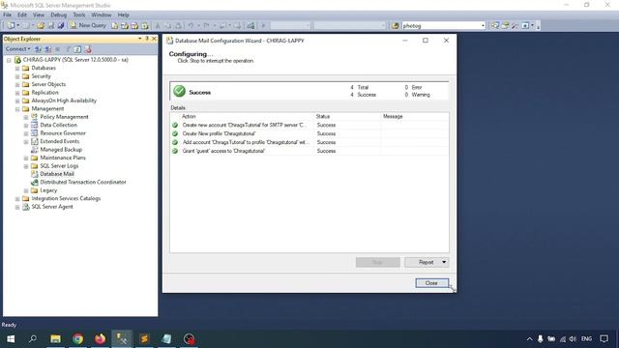This screenshot has width=619, height=348.
Task: Select the Resource Governor tree item
Action: (x=63, y=133)
